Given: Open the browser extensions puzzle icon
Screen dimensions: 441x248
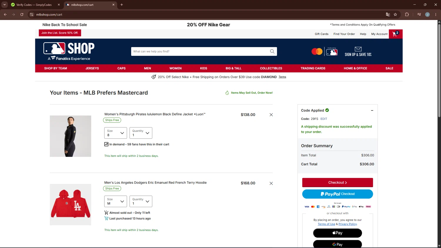Looking at the screenshot, I should tap(407, 14).
